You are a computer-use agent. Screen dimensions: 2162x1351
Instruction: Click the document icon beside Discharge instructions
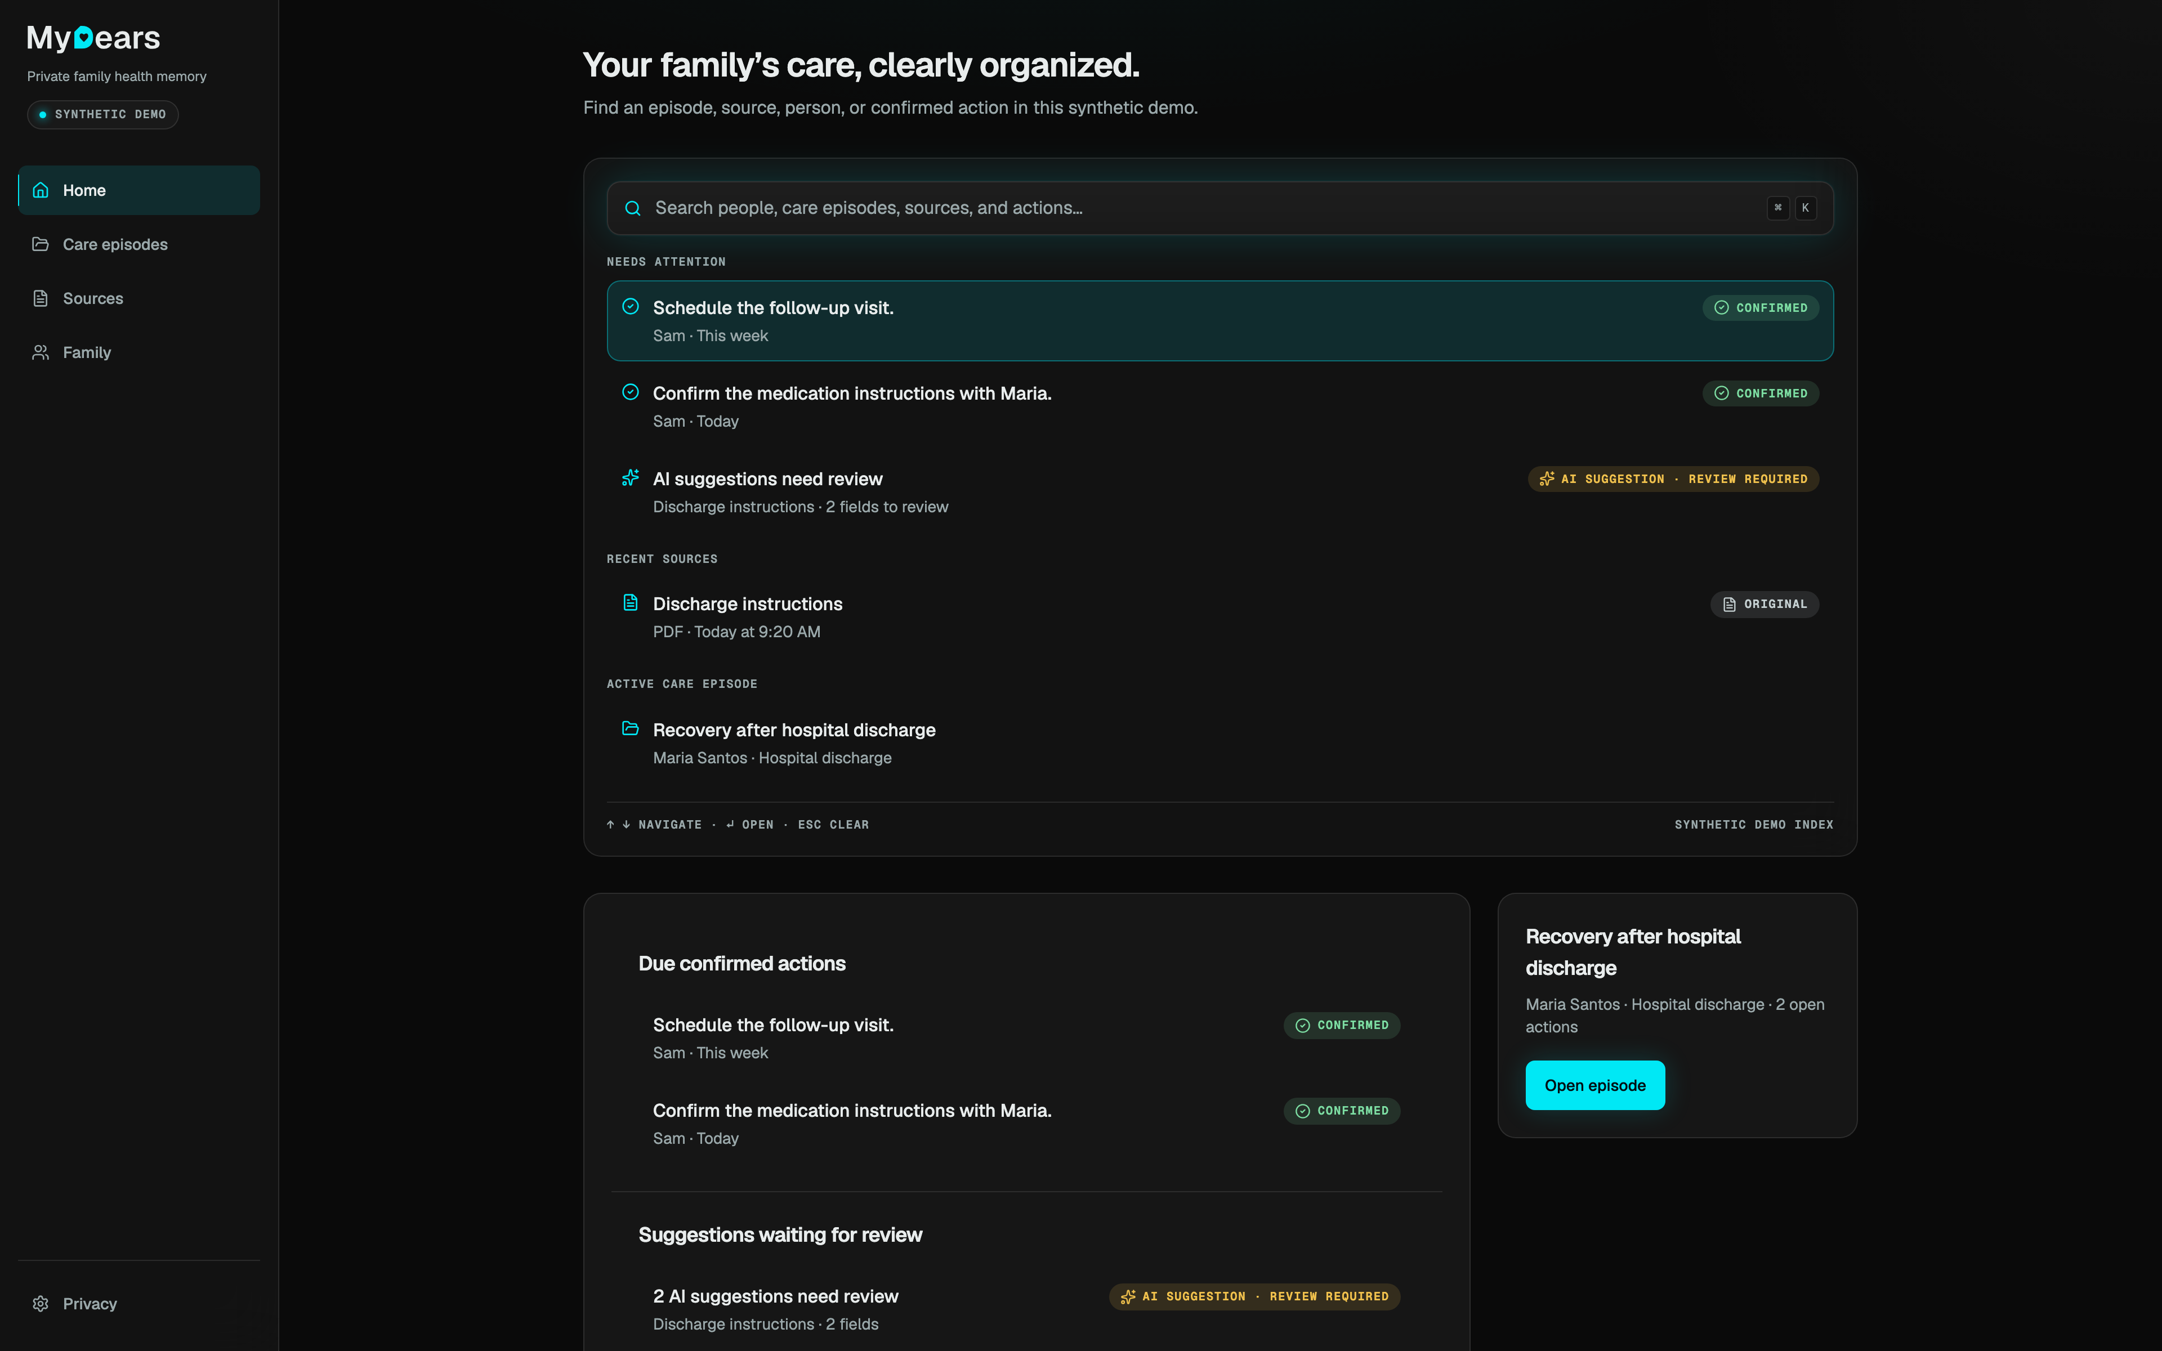pyautogui.click(x=631, y=603)
